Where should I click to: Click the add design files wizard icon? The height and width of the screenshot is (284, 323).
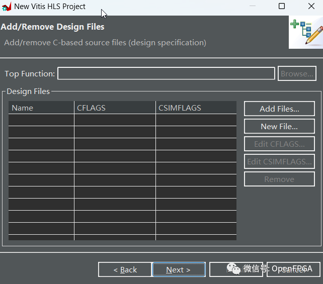[x=306, y=32]
